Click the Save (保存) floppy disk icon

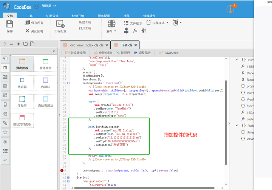pyautogui.click(x=10, y=24)
